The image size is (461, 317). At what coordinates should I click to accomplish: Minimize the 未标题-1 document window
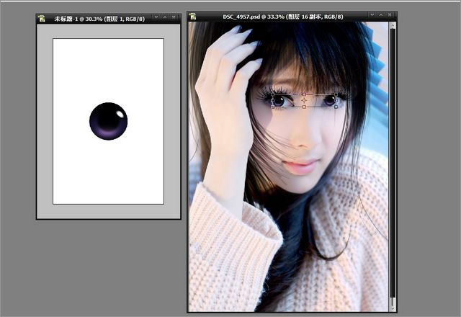click(156, 17)
